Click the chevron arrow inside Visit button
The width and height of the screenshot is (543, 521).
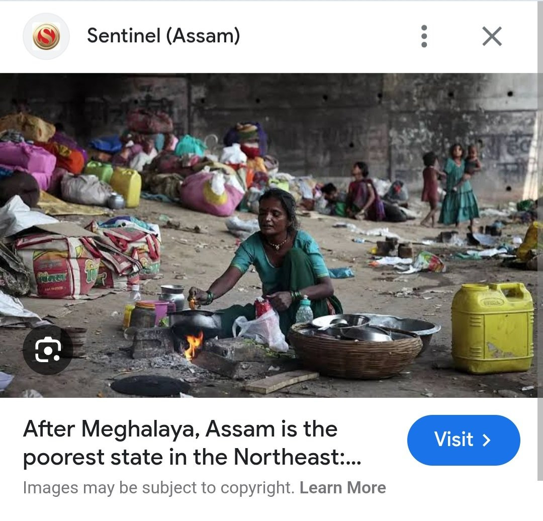tap(487, 440)
